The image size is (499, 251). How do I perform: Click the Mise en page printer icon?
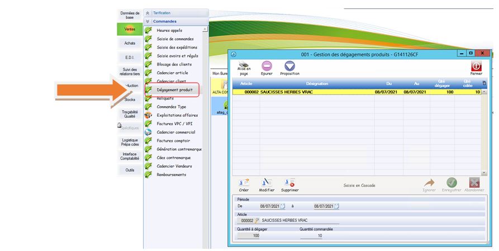tap(244, 65)
